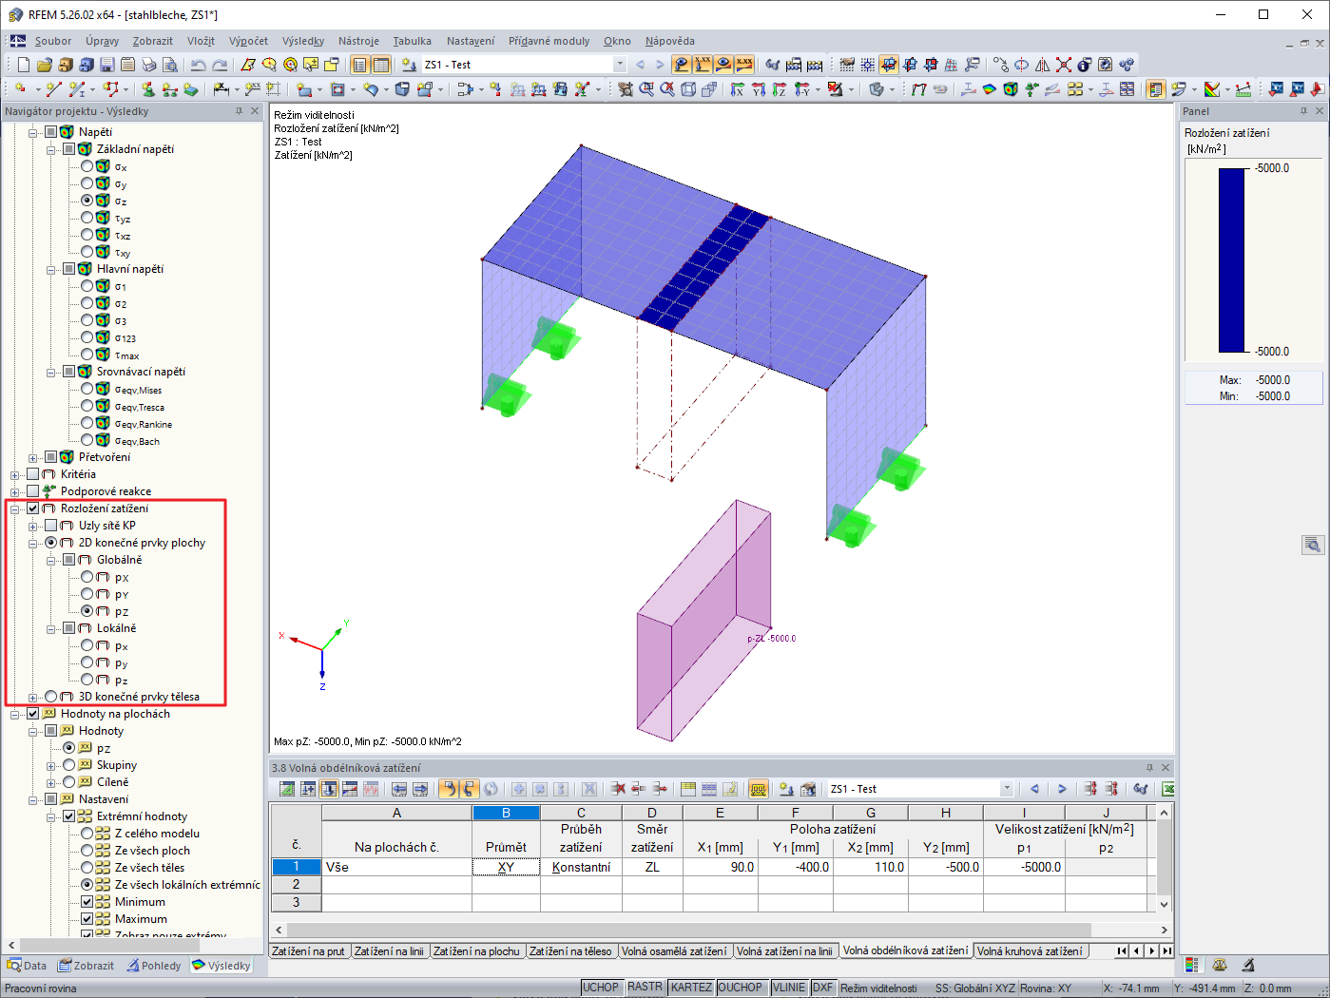Screen dimensions: 1330x998
Task: Redo the last action
Action: point(220,65)
